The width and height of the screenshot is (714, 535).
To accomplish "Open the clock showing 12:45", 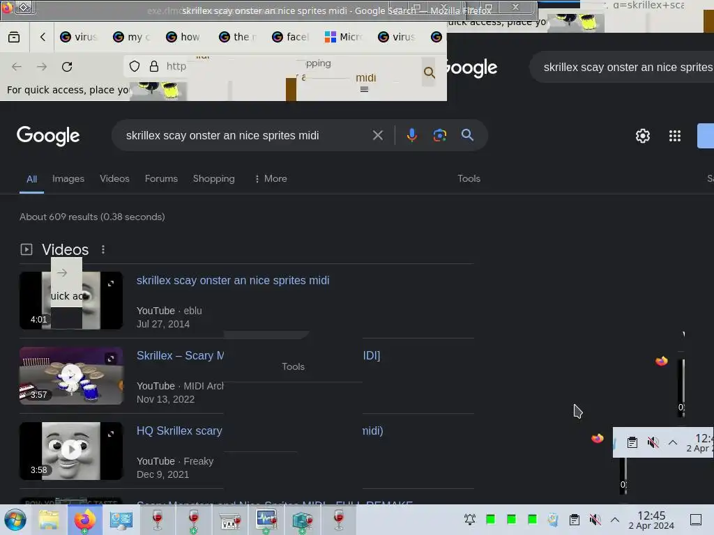I will (x=651, y=520).
